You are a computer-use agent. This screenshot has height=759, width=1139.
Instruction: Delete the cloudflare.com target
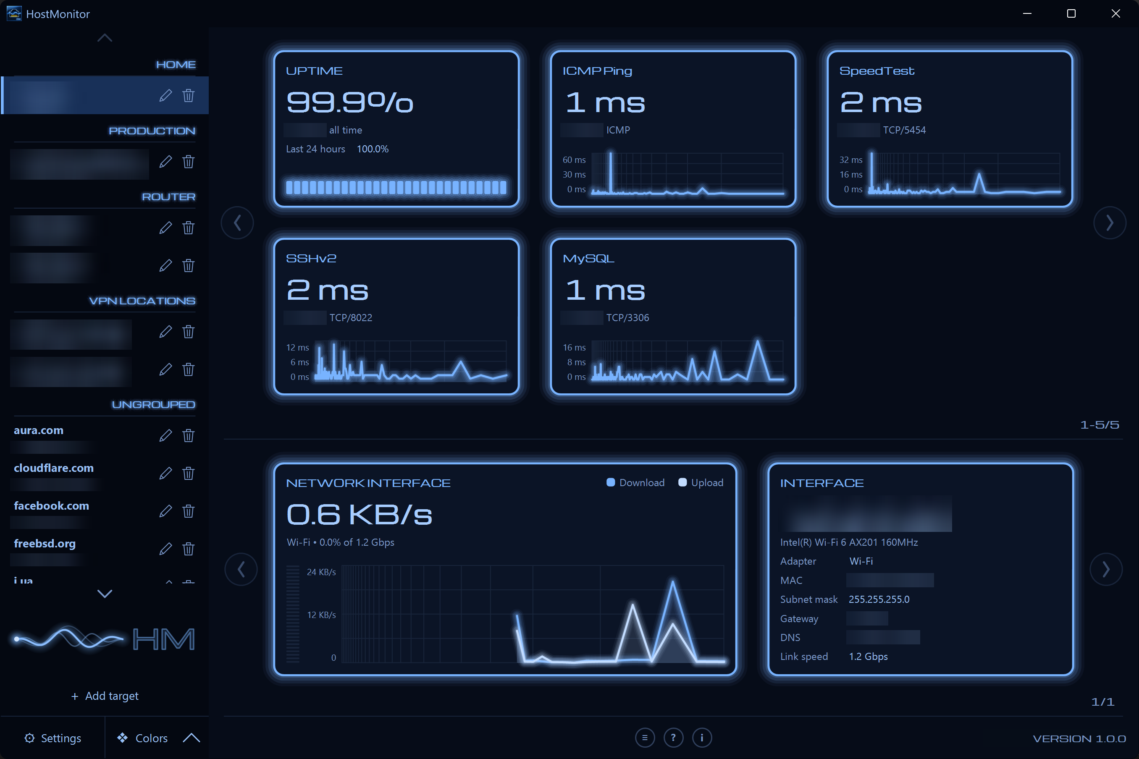pyautogui.click(x=189, y=473)
